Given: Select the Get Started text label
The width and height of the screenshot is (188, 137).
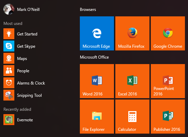Looking at the screenshot, I should 27,34.
